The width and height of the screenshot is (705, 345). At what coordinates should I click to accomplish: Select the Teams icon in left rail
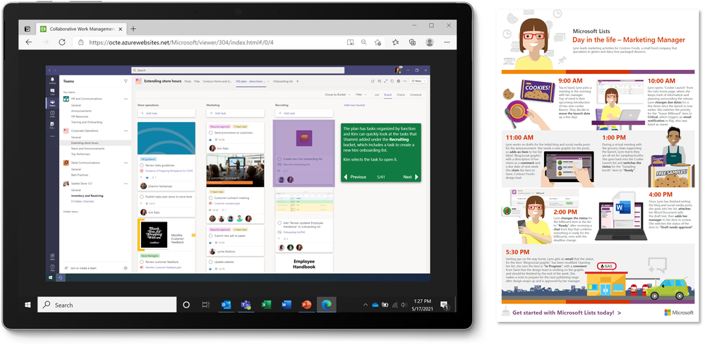coord(53,103)
